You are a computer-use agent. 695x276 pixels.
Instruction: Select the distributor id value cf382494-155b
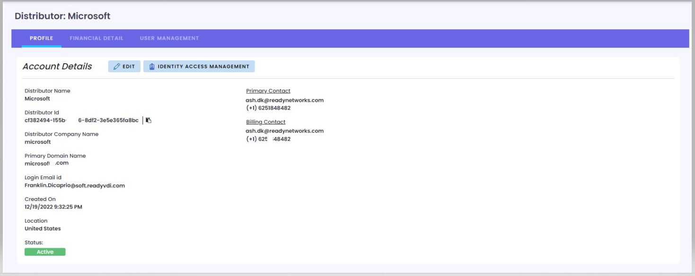(x=81, y=120)
